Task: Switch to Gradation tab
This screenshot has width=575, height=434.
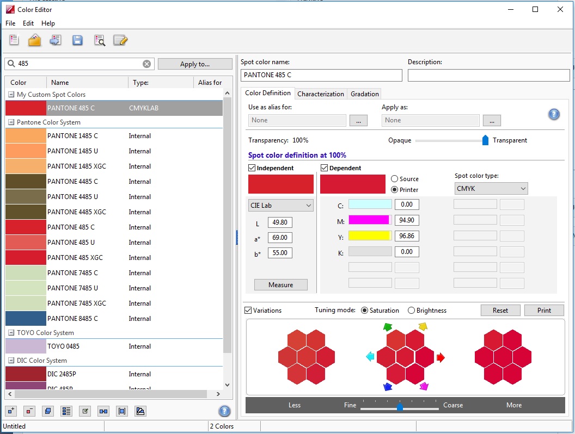Action: 364,94
